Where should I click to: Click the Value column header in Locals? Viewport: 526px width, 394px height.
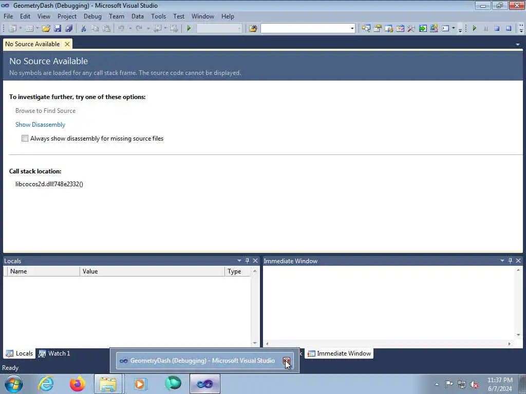(152, 271)
